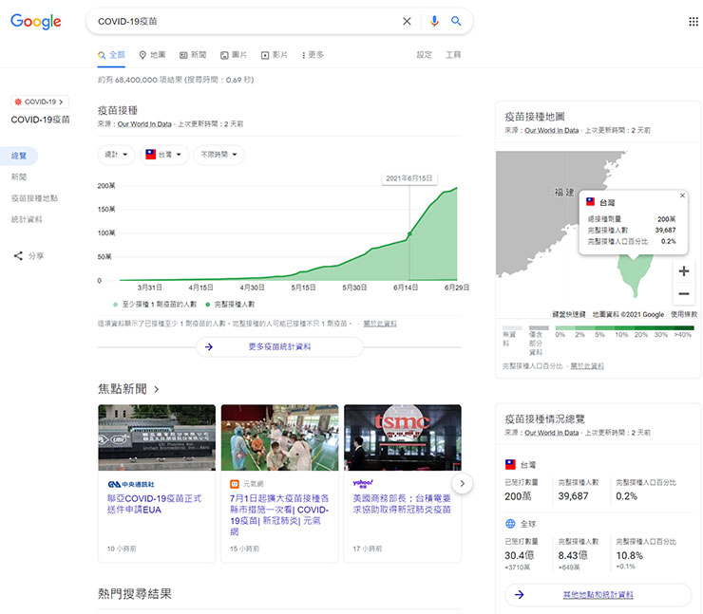Zoom out on the vaccination map
Screen dimensions: 703x614
[684, 294]
